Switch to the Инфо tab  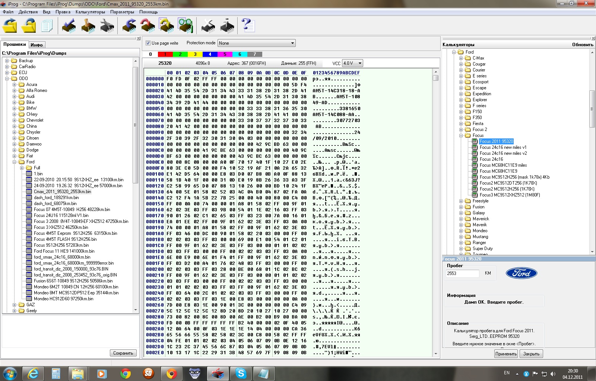coord(37,45)
